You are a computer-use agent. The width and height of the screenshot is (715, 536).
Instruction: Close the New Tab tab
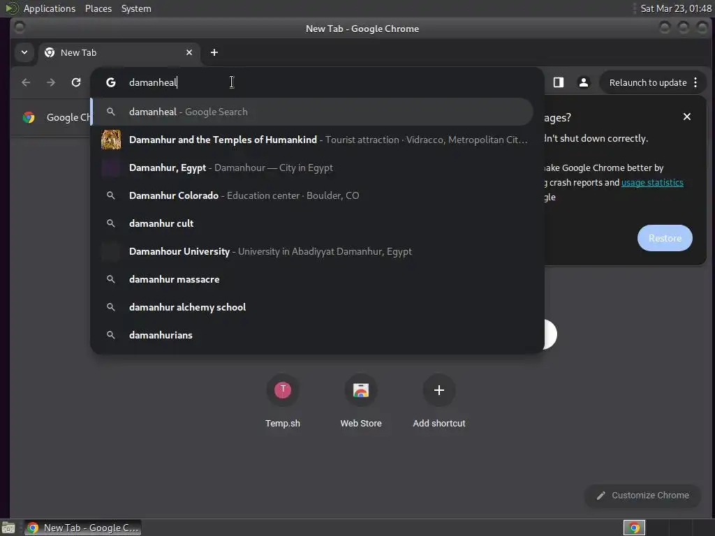[x=189, y=52]
